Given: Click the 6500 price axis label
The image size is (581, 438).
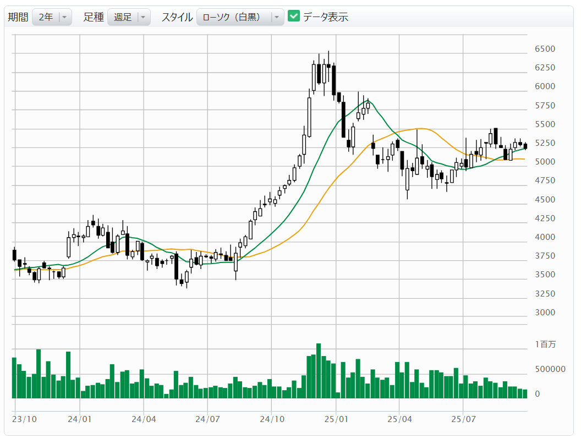Looking at the screenshot, I should pos(545,48).
